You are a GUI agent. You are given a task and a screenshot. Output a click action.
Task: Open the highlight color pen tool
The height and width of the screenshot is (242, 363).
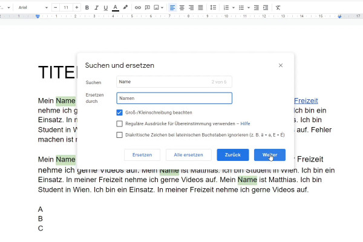[x=125, y=7]
